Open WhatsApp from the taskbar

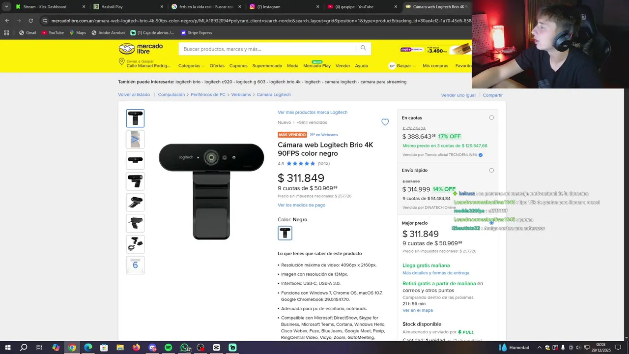point(184,348)
